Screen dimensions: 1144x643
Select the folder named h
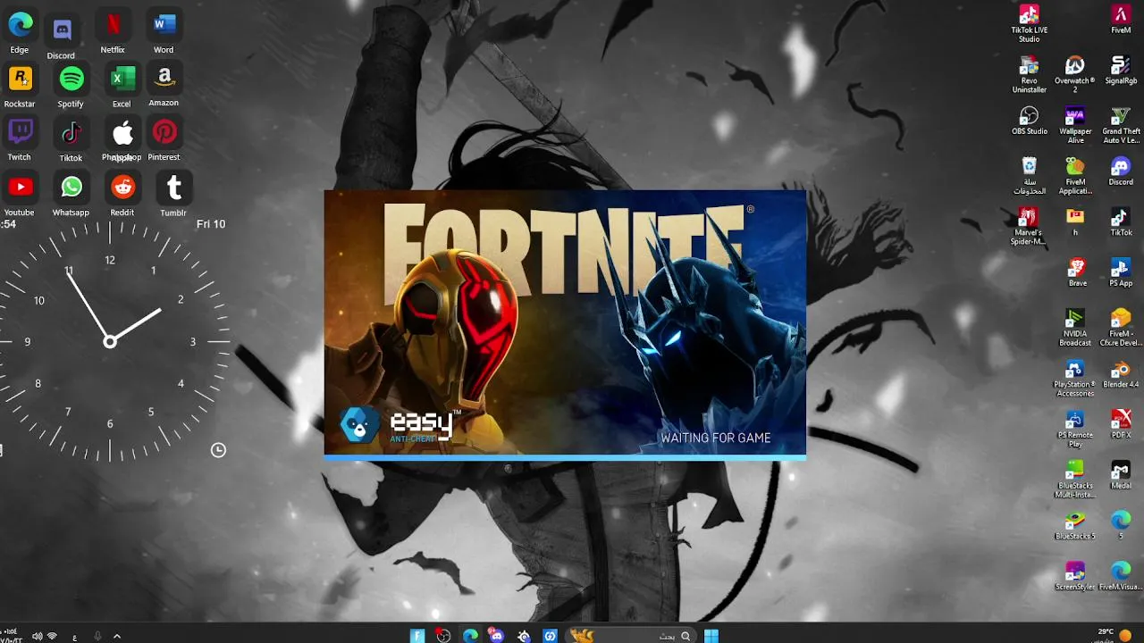1075,222
